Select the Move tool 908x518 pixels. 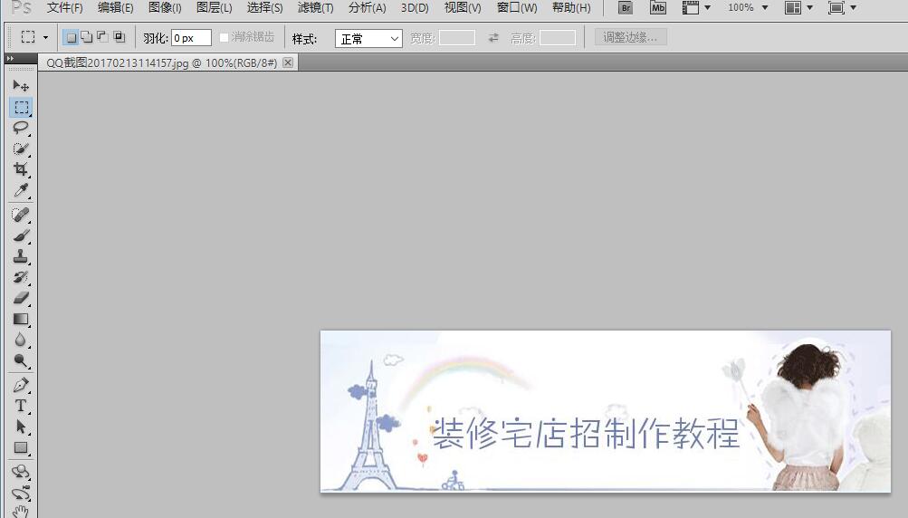tap(21, 86)
